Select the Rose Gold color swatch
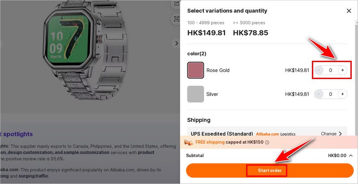 [x=196, y=70]
